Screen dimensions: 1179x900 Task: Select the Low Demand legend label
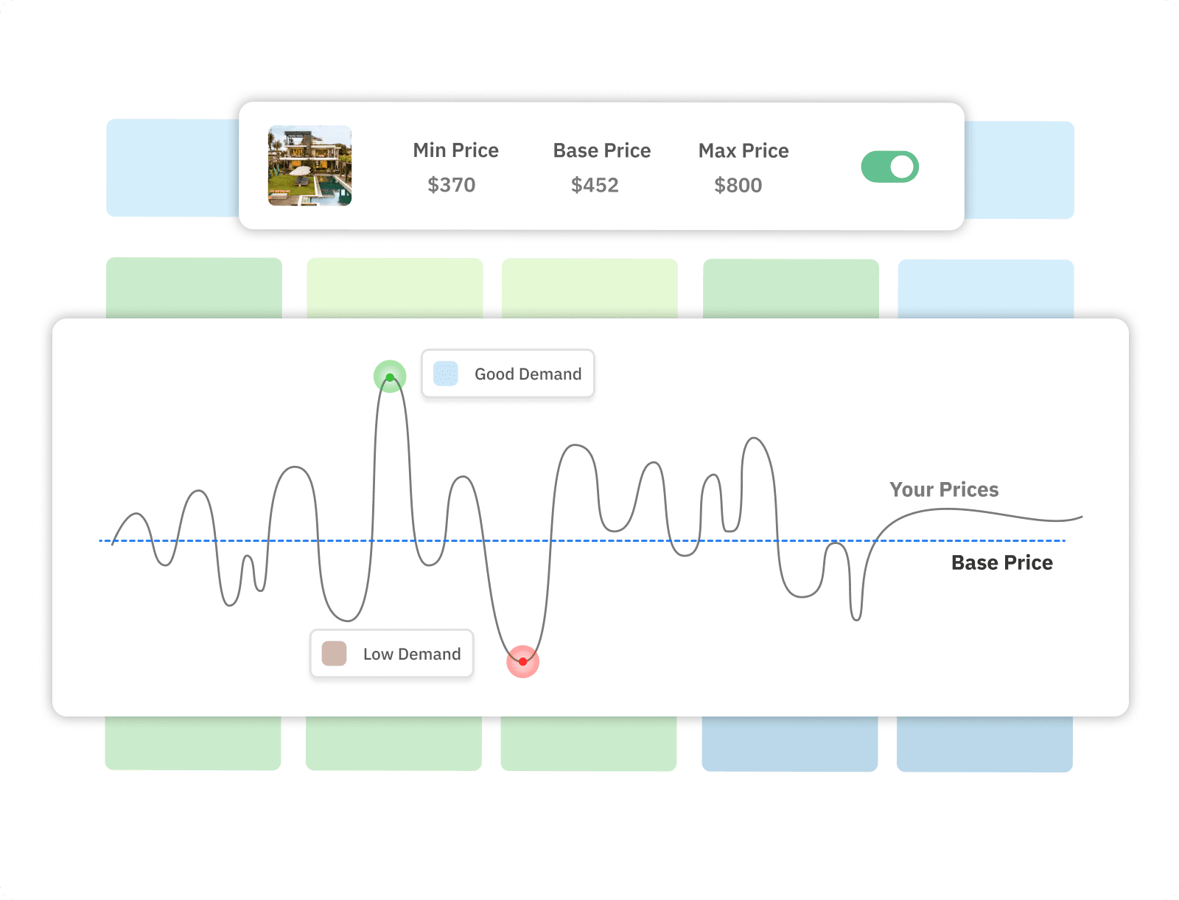(412, 655)
